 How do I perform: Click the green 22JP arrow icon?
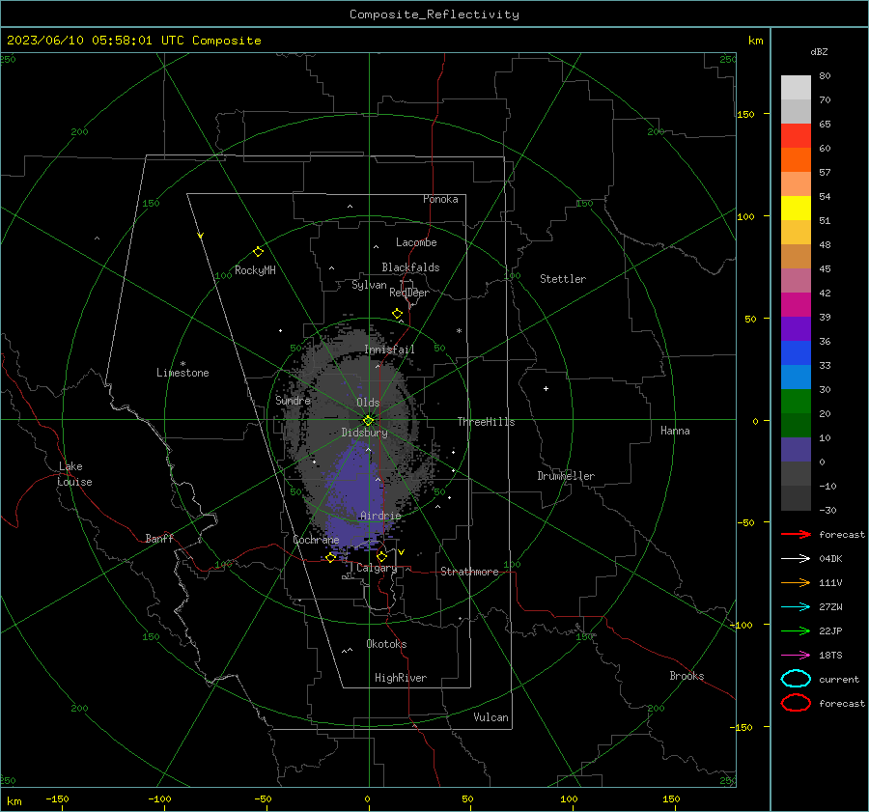click(x=796, y=630)
